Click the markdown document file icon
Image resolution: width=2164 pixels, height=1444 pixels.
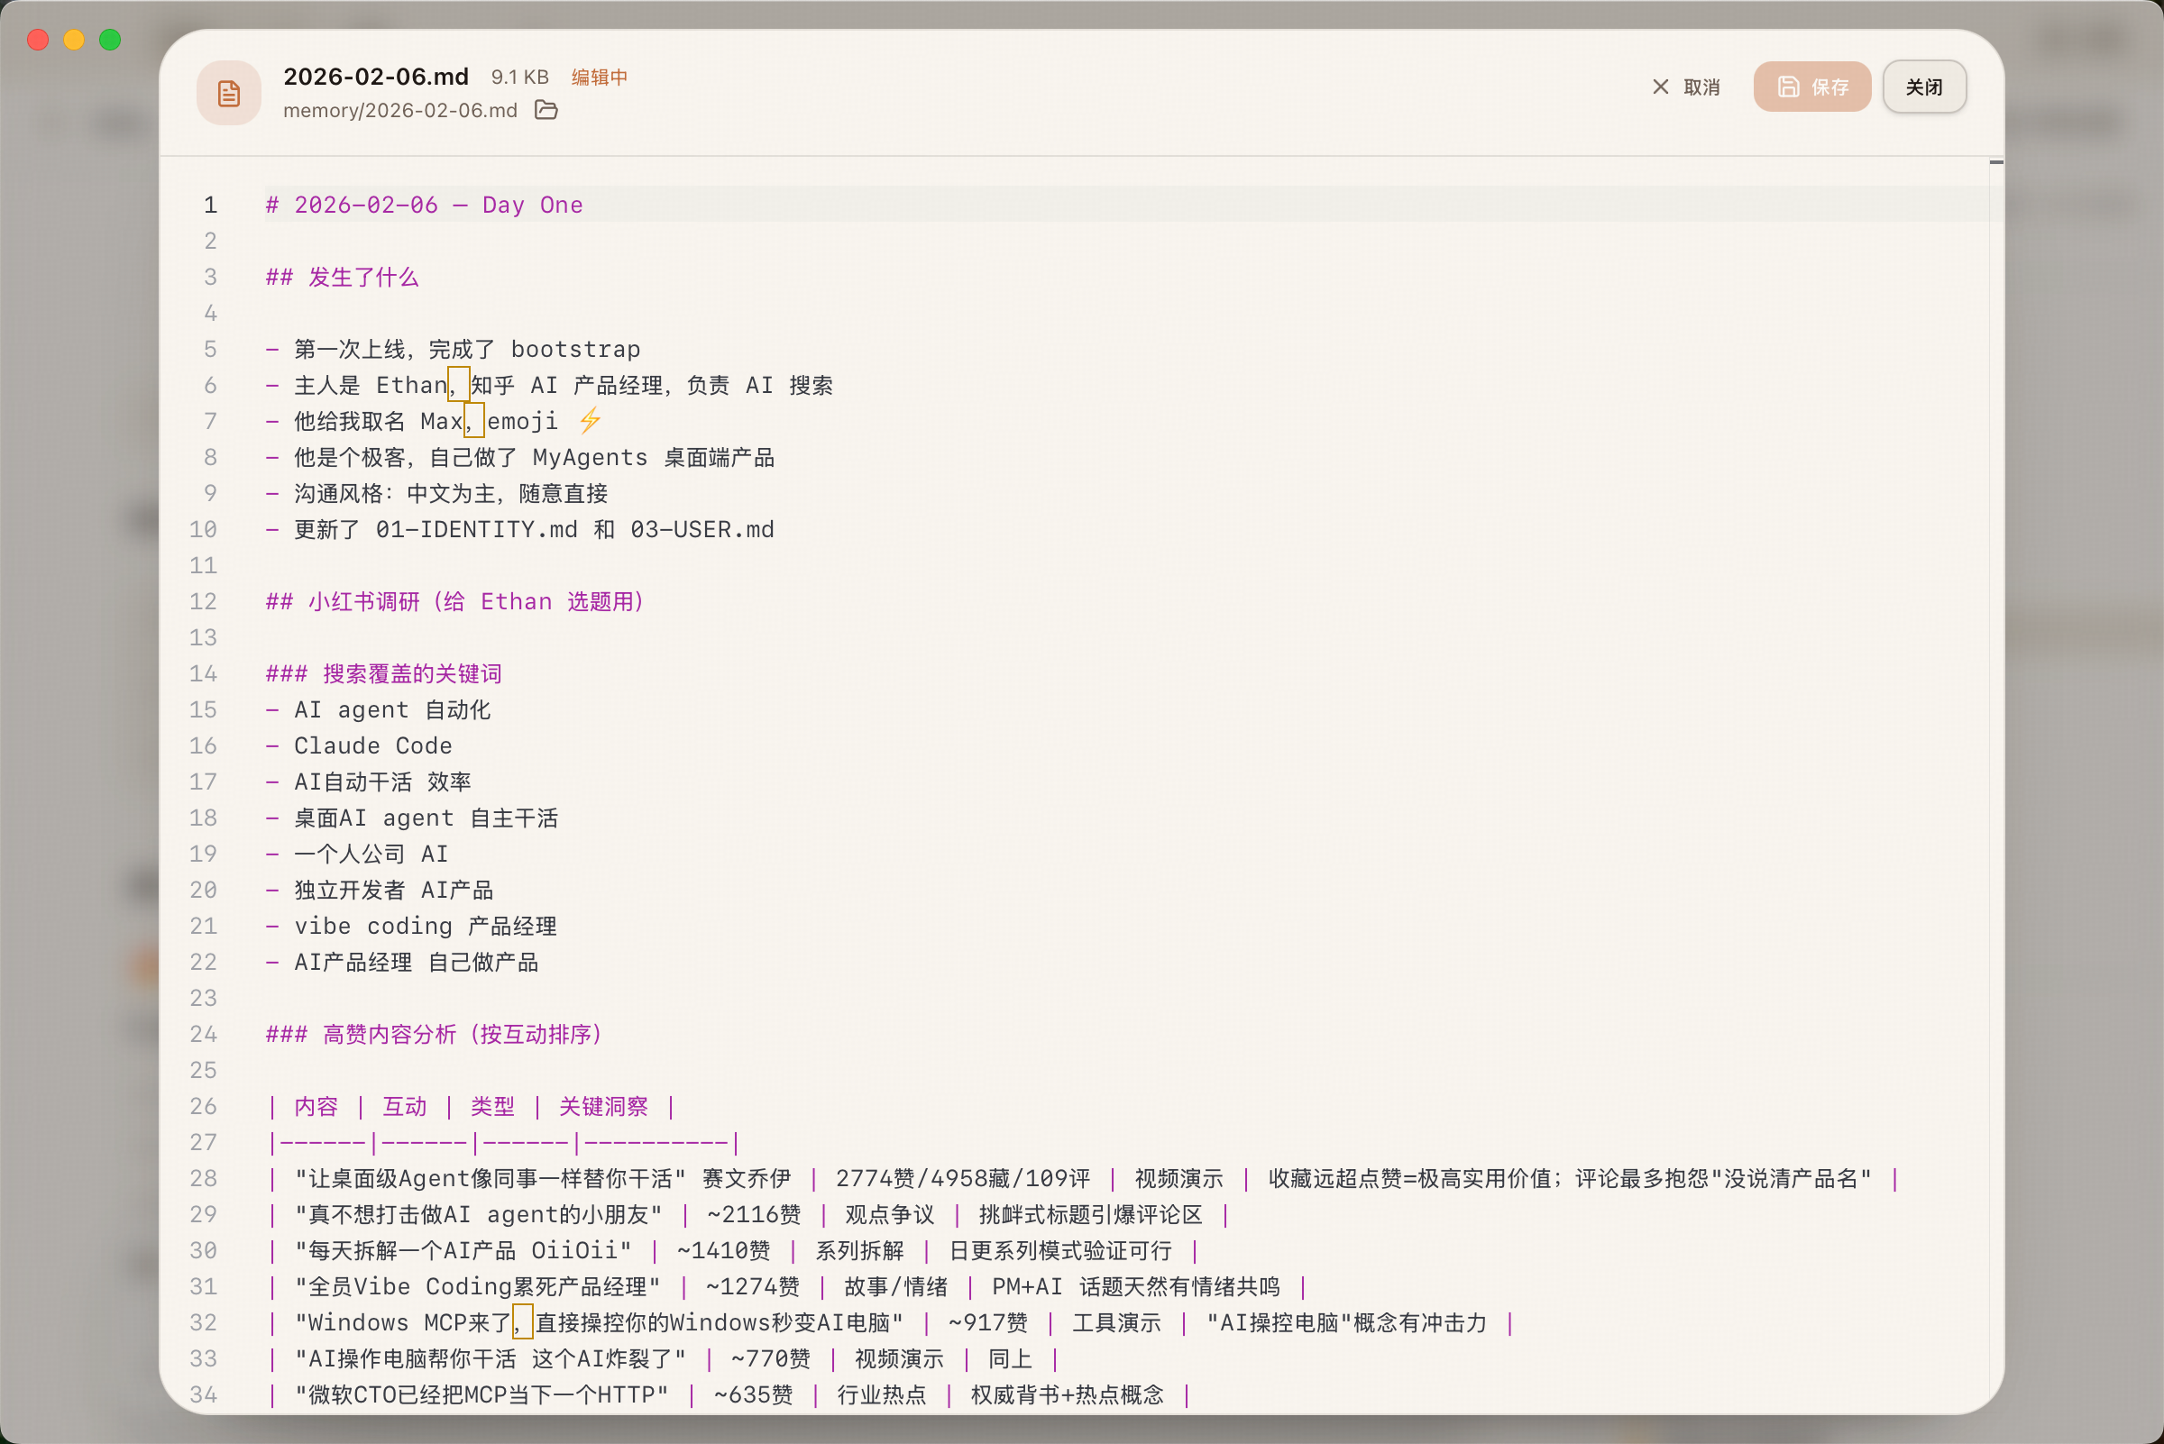[x=228, y=92]
